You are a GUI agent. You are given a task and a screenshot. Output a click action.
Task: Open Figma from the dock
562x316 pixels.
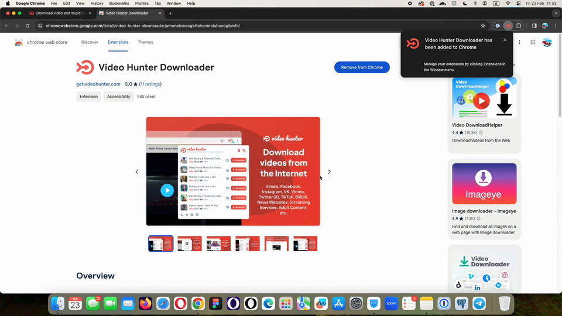pos(216,304)
